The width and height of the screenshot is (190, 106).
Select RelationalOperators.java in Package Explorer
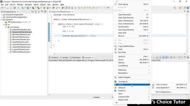[x=21, y=52]
